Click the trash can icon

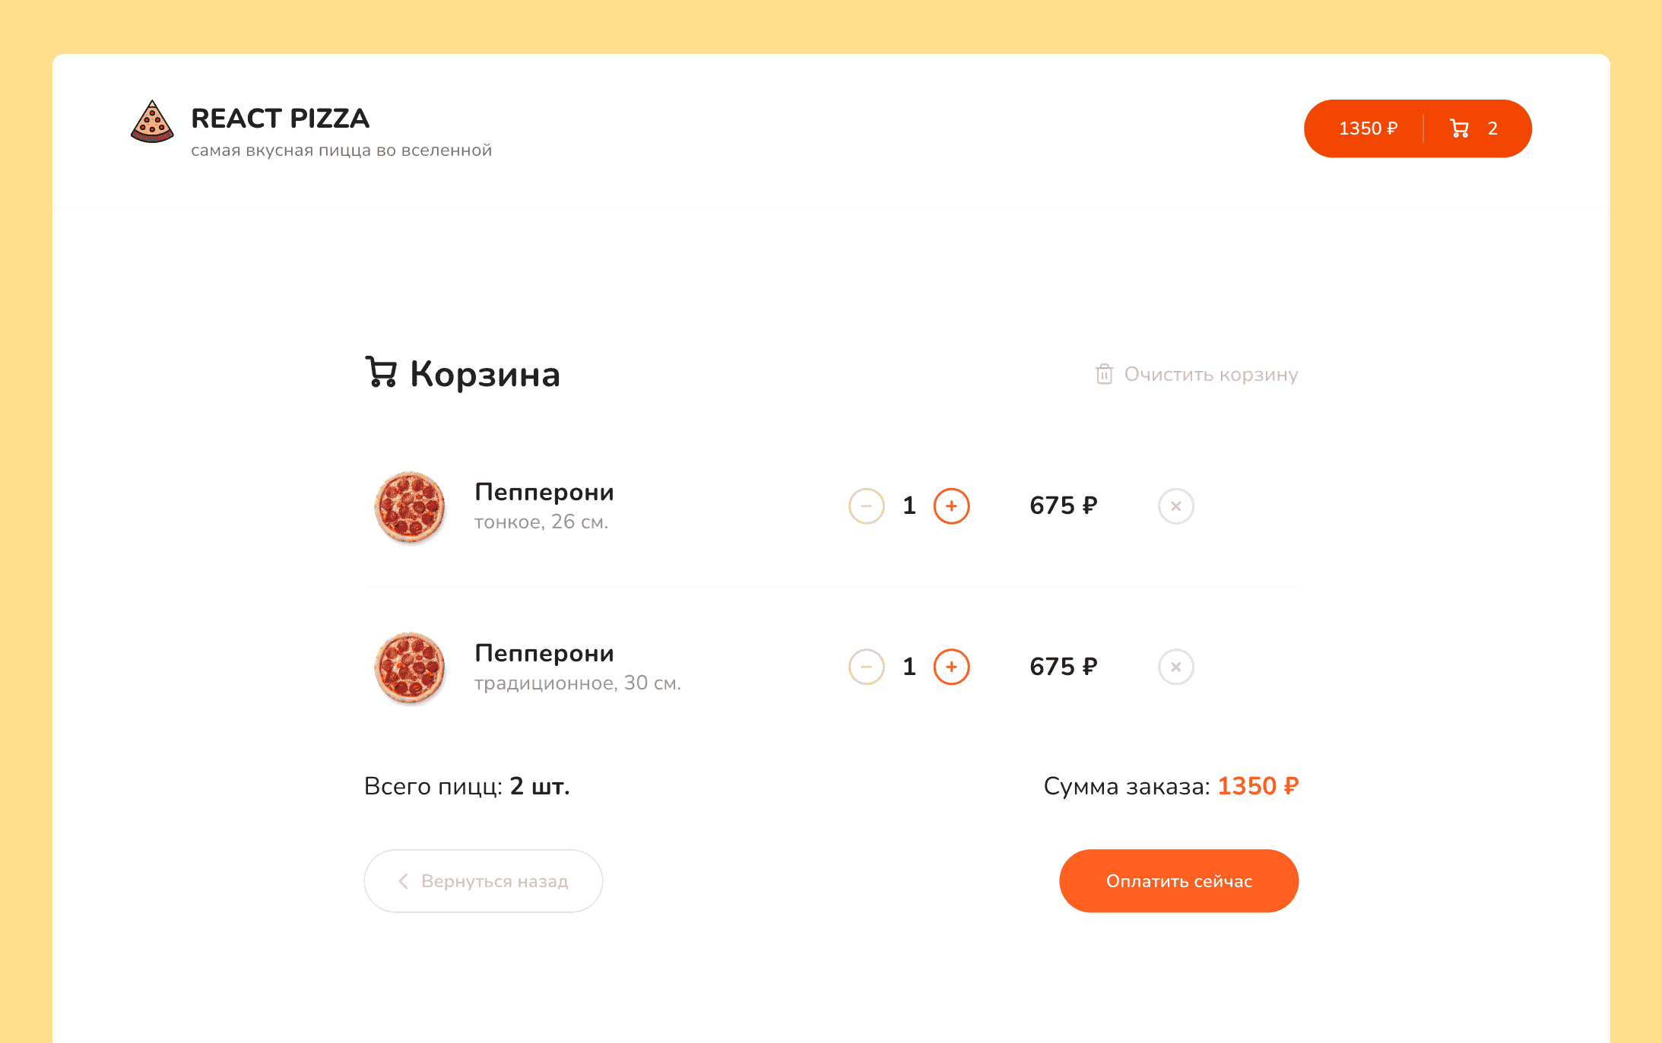click(1104, 374)
